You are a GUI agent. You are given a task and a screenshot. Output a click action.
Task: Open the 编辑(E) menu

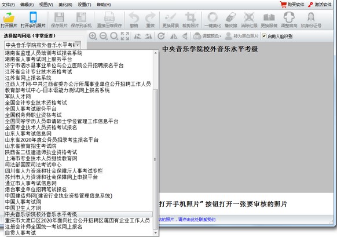click(x=27, y=5)
